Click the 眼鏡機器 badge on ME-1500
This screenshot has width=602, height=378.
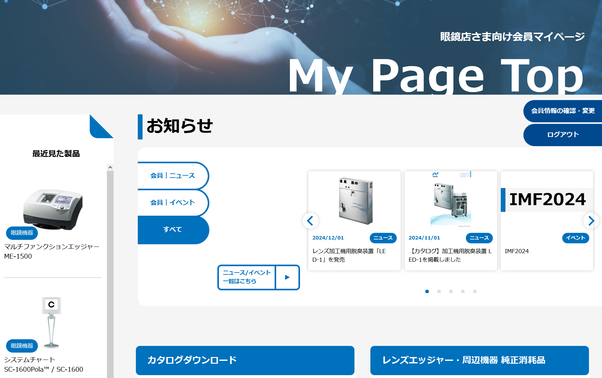[22, 233]
